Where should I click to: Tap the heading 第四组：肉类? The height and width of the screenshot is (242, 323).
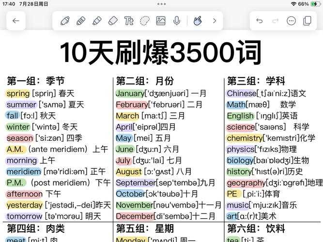click(x=36, y=228)
